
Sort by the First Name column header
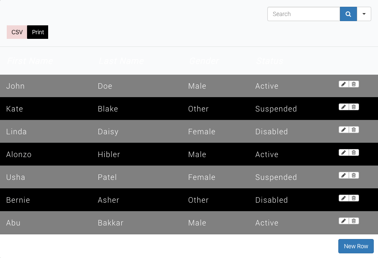tap(30, 61)
